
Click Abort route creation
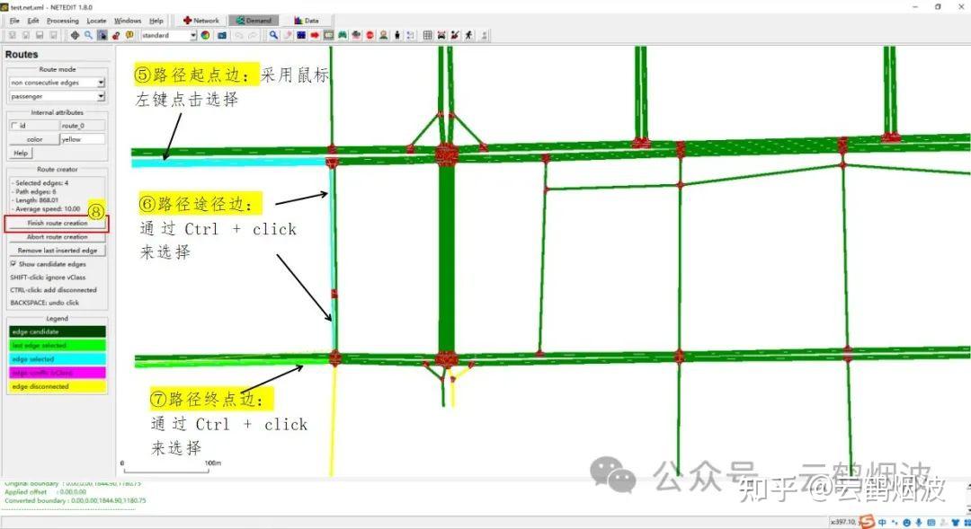[x=57, y=236]
